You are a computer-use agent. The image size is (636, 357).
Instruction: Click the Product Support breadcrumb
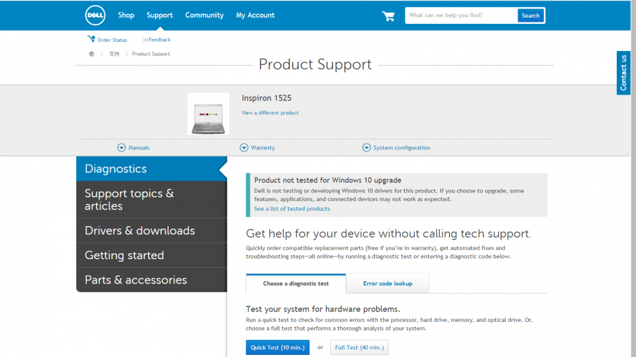click(x=151, y=54)
